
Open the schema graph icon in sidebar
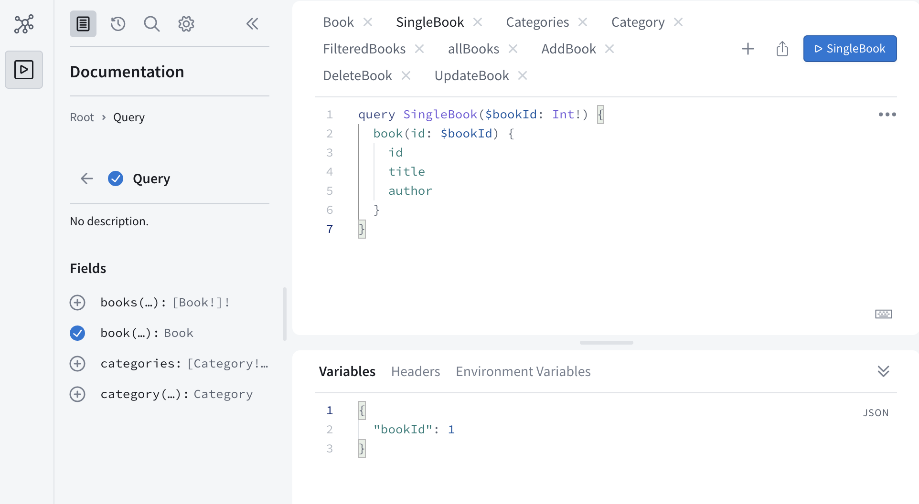pos(24,24)
